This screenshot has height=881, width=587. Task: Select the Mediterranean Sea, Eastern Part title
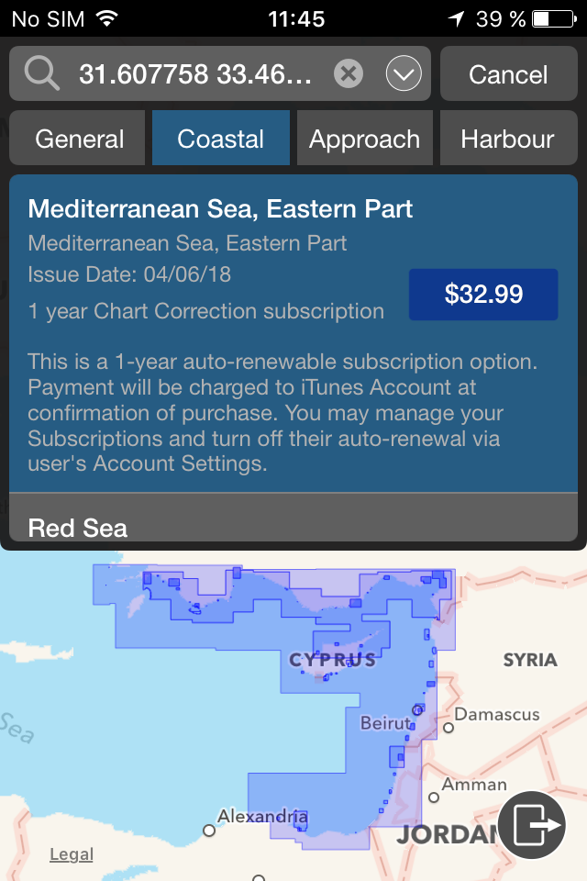[220, 209]
